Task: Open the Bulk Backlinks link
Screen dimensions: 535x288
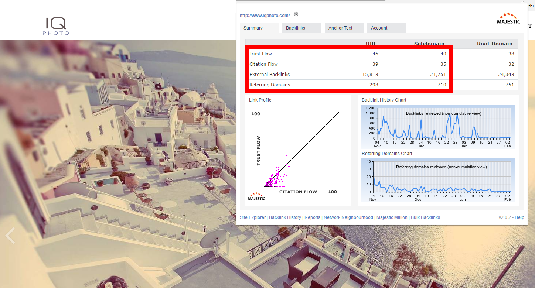Action: click(425, 217)
